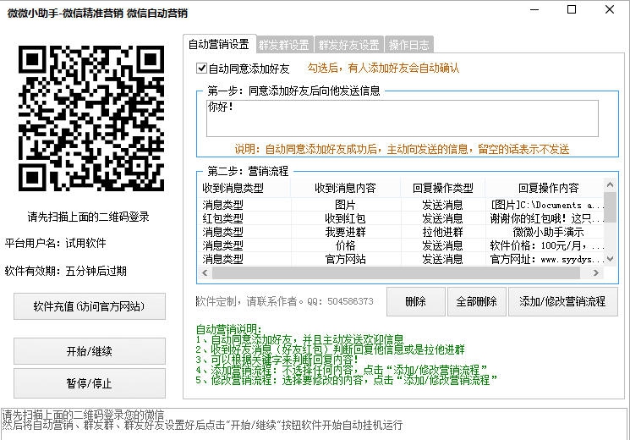Select the row with content 我要进群

coord(402,232)
